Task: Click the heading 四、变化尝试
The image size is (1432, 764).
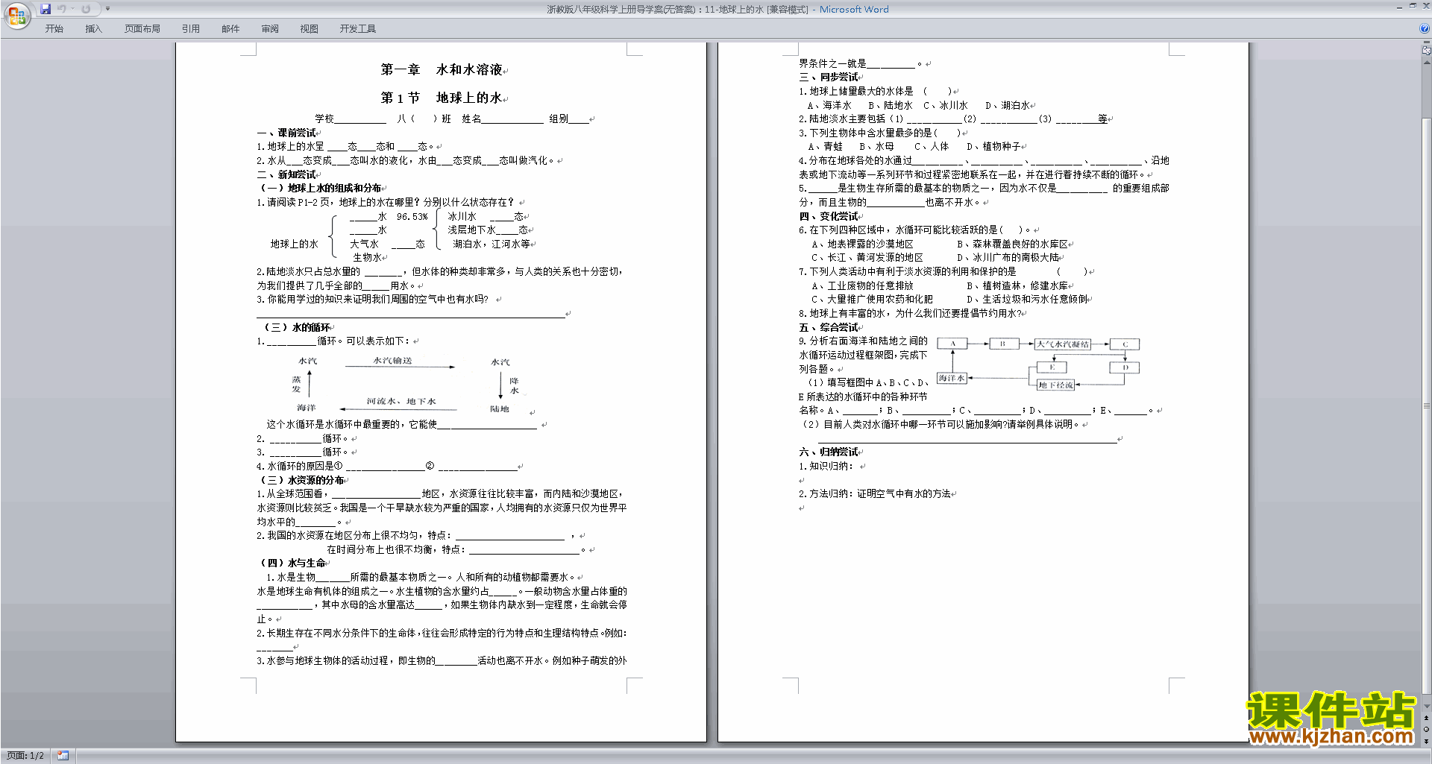Action: click(829, 216)
